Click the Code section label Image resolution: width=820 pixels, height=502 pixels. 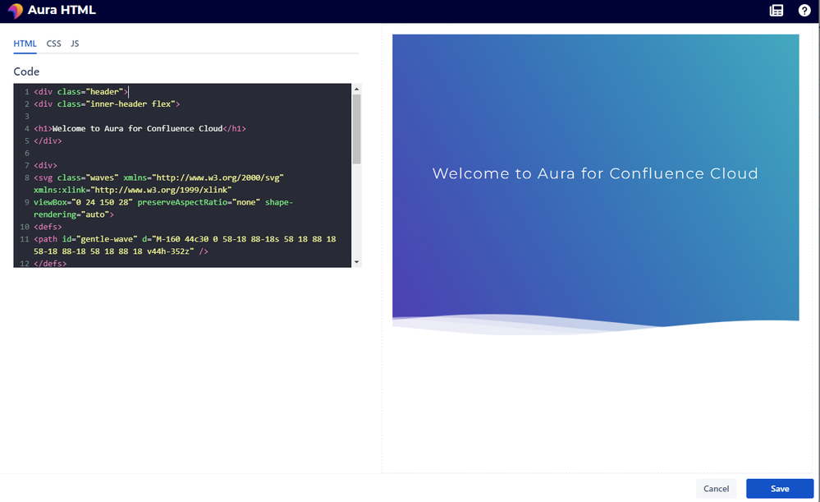pos(26,71)
